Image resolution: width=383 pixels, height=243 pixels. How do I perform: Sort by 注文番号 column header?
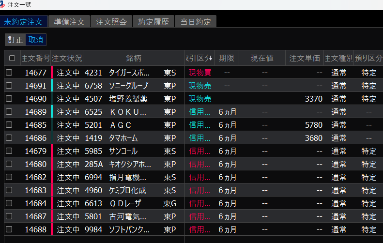click(x=35, y=58)
